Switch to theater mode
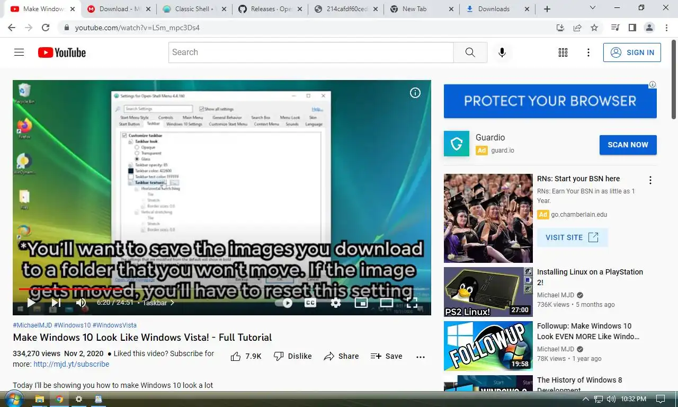This screenshot has height=407, width=678. pyautogui.click(x=387, y=303)
